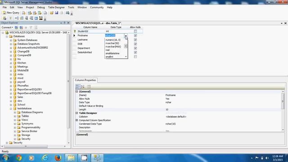The width and height of the screenshot is (288, 162).
Task: Open the File menu
Action: [x=4, y=7]
